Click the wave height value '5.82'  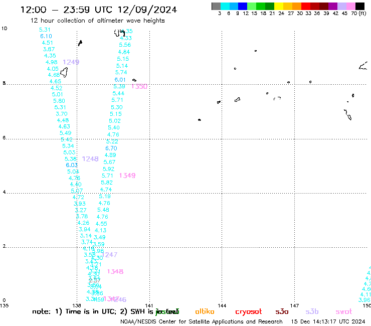pyautogui.click(x=107, y=183)
